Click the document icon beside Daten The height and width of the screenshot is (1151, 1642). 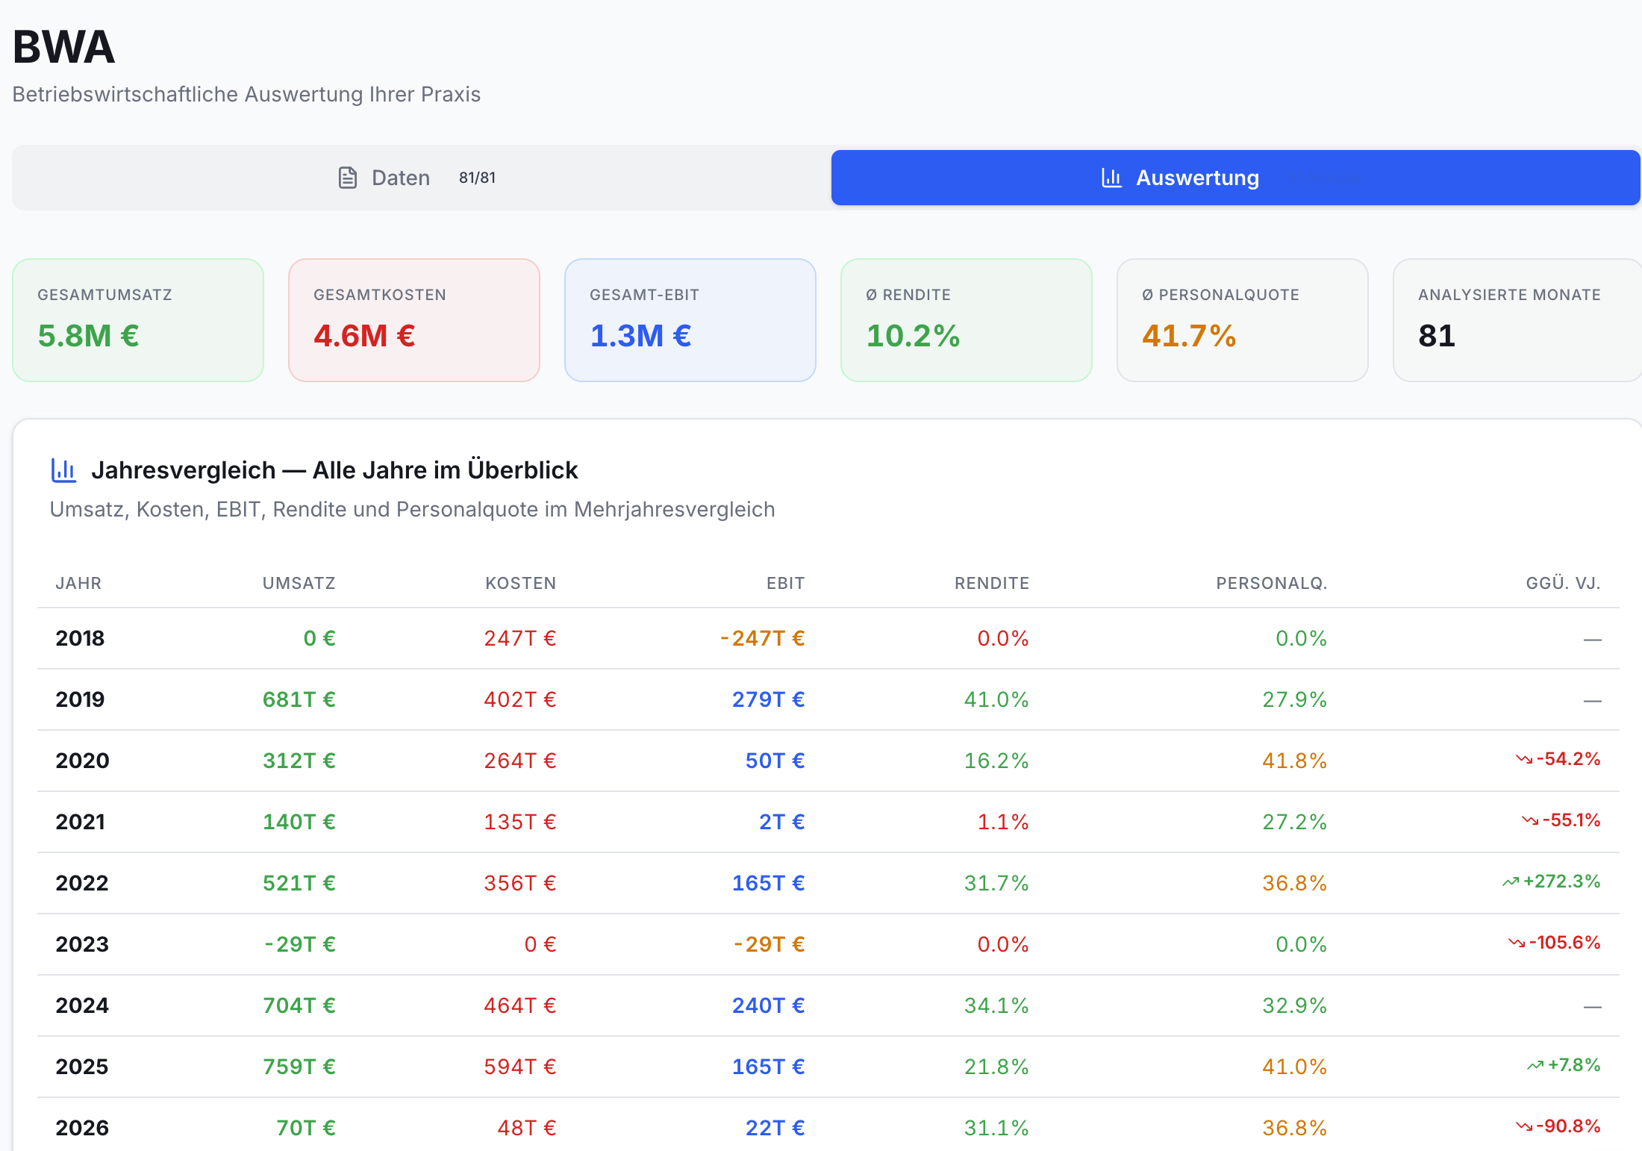[x=348, y=178]
